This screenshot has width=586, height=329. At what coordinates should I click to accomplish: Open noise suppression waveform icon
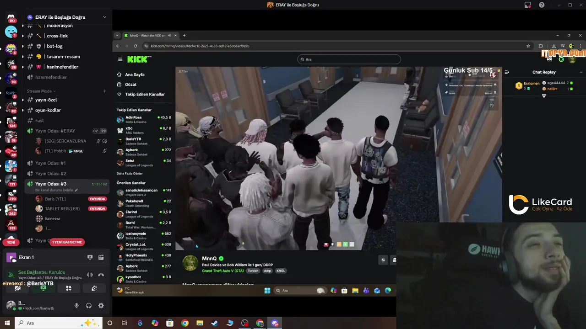90,275
